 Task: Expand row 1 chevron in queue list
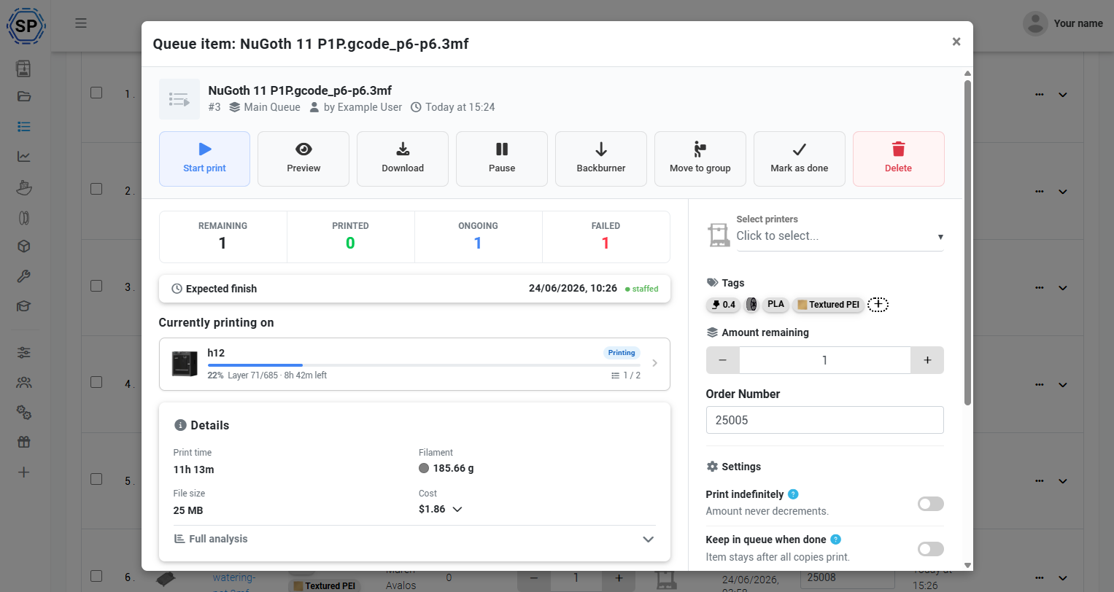pos(1063,95)
